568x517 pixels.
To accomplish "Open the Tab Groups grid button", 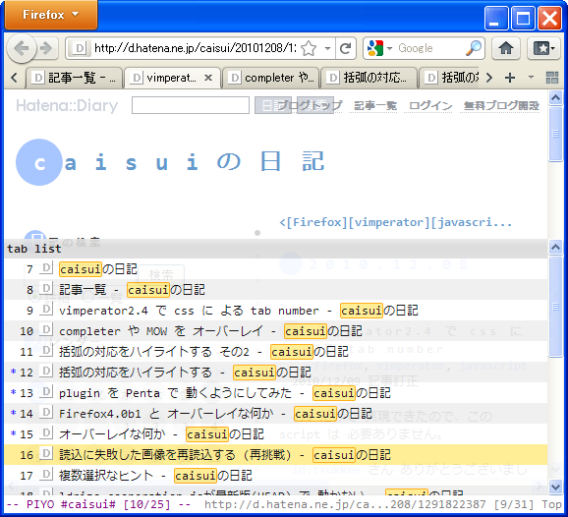I will pos(552,78).
